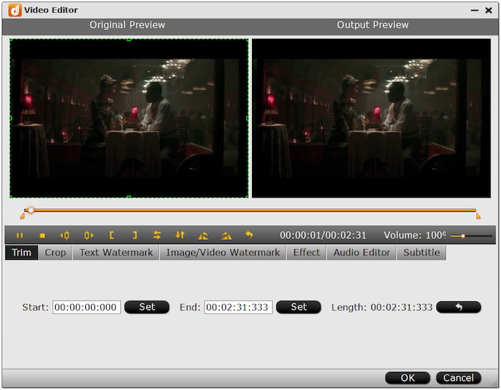The height and width of the screenshot is (390, 501).
Task: Step to previous frame icon
Action: pyautogui.click(x=64, y=235)
